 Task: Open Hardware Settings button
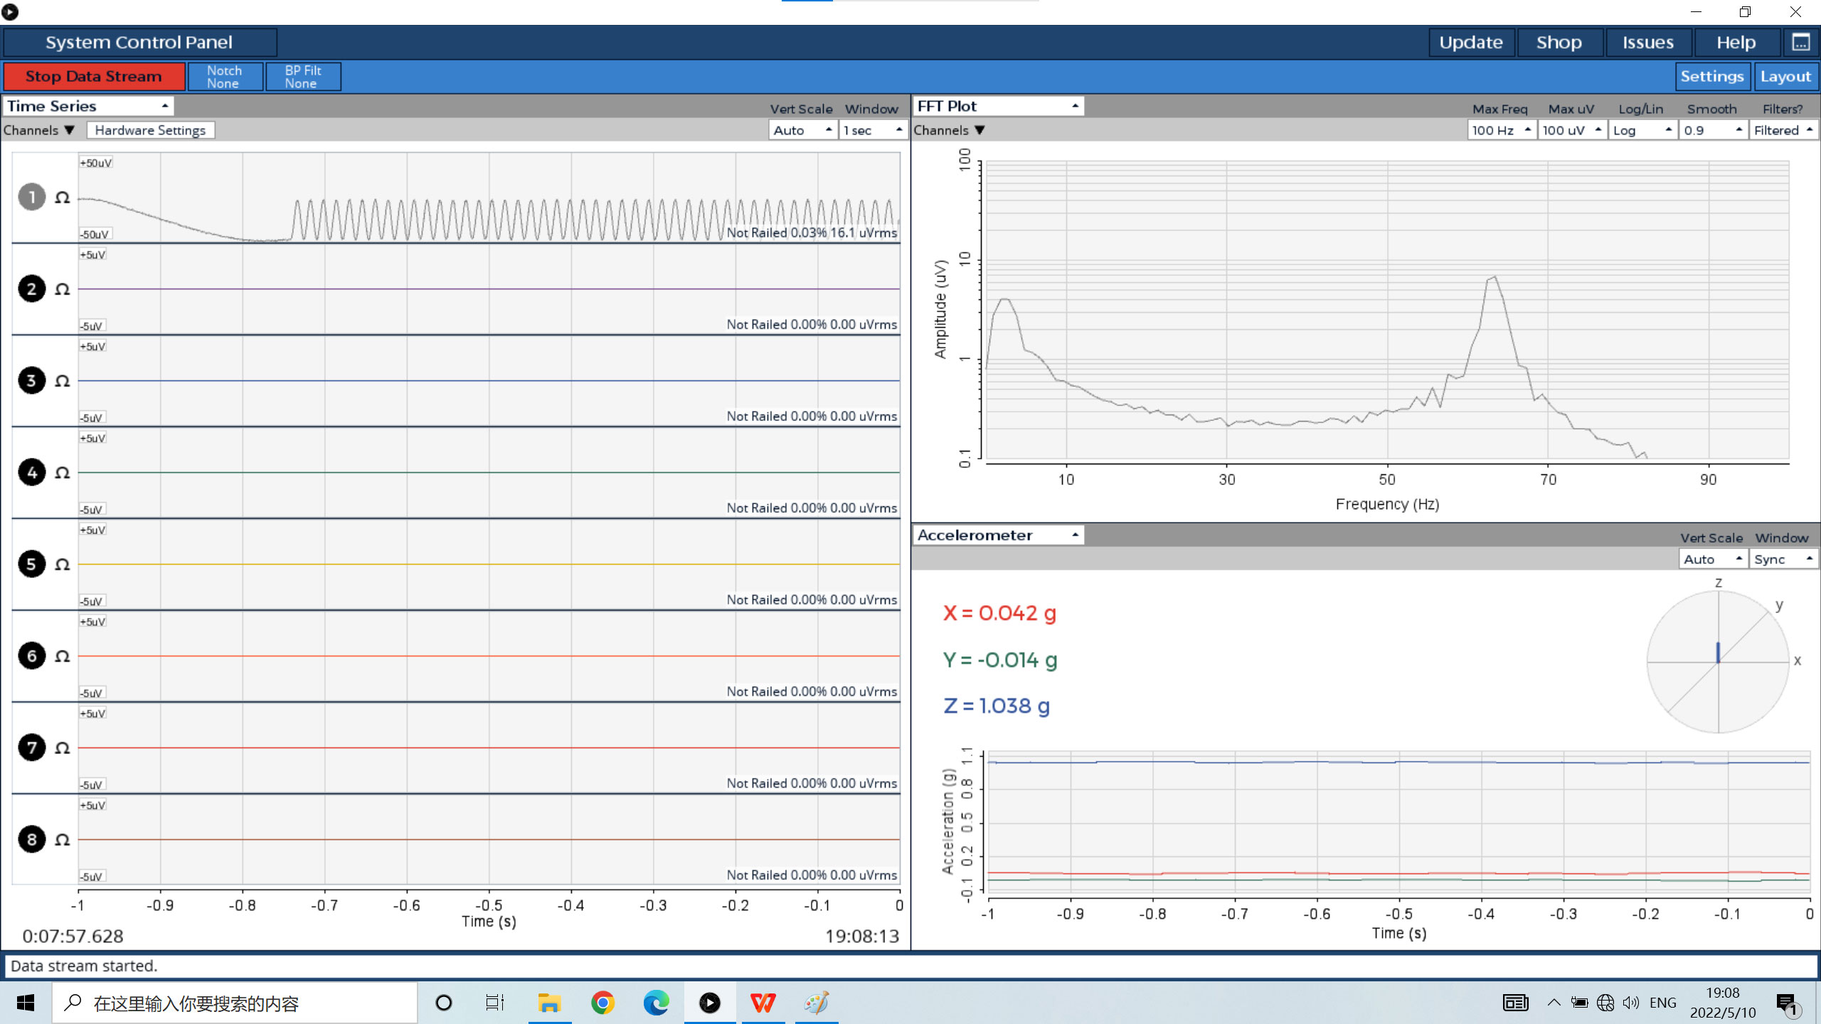click(x=150, y=130)
